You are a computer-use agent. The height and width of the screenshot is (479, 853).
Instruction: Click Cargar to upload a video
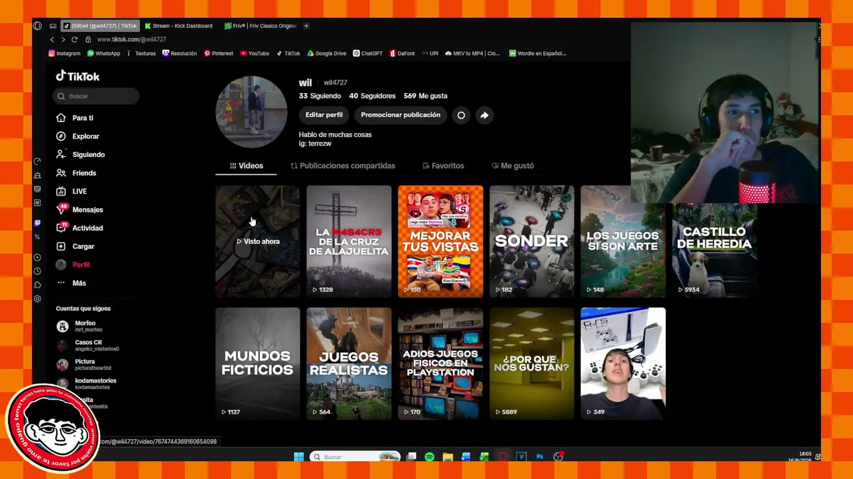click(75, 246)
